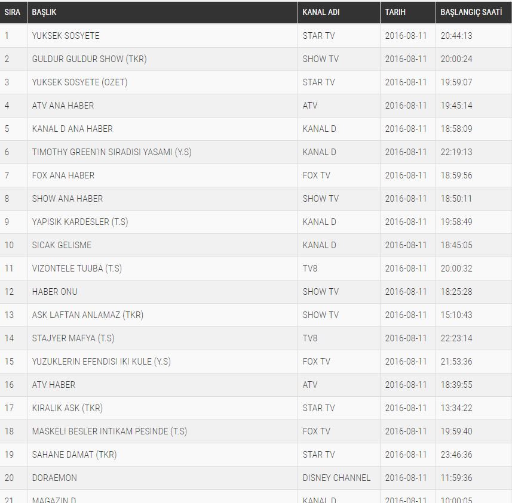Click the DISNEY CHANNEL cell
Screen dimensions: 512x503
[x=336, y=478]
